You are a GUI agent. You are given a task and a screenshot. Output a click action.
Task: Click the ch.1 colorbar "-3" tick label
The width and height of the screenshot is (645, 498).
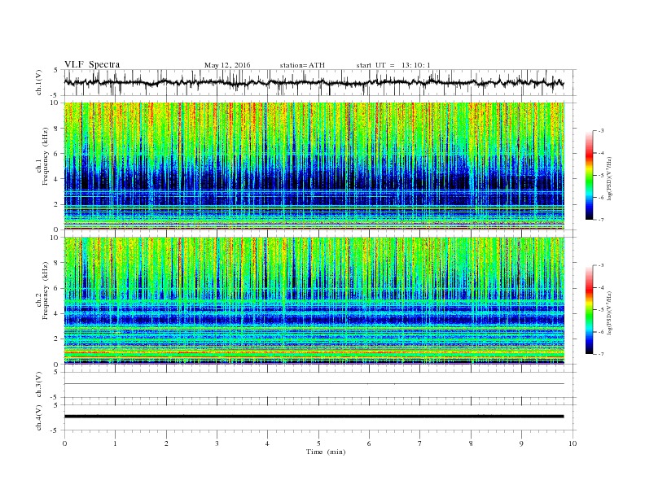[x=600, y=131]
